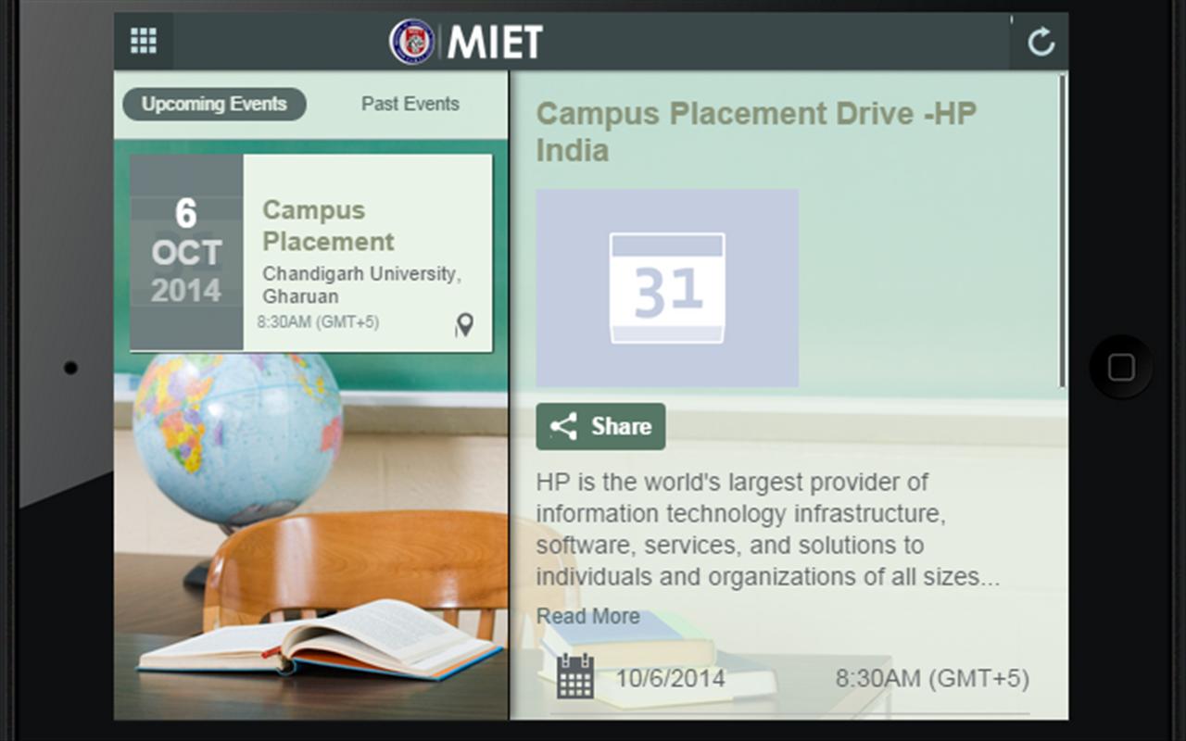Switch to Past Events tab
Viewport: 1186px width, 741px height.
[x=410, y=104]
